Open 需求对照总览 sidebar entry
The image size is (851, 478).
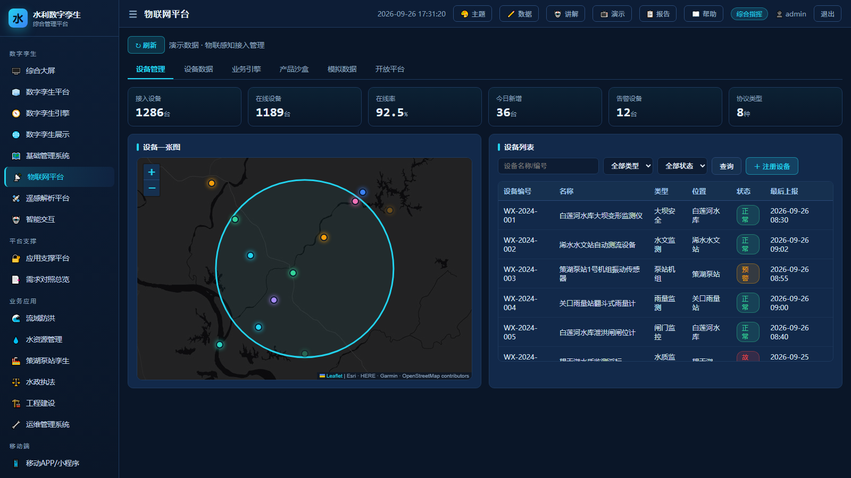(59, 279)
